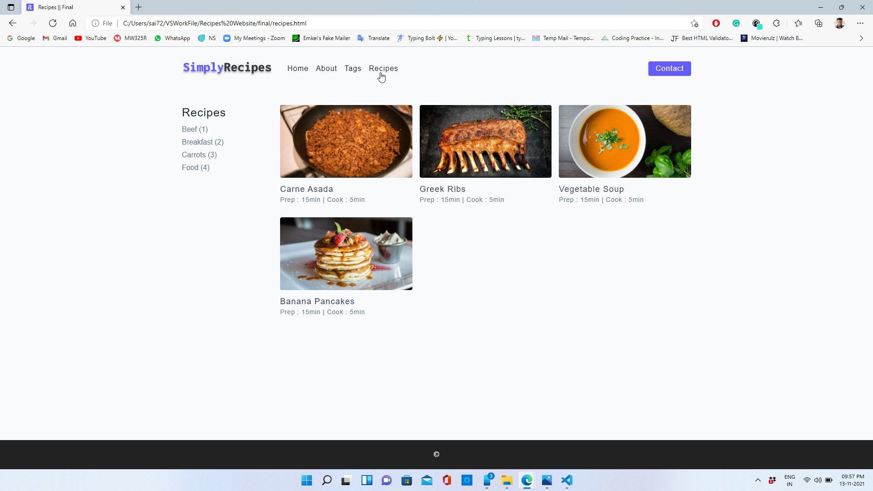
Task: Launch Visual Studio Code from the taskbar
Action: click(x=567, y=480)
